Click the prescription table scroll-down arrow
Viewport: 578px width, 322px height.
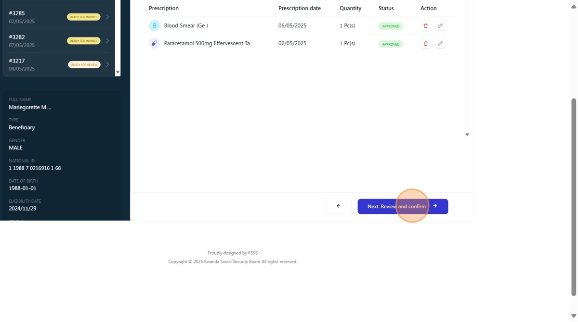[467, 135]
